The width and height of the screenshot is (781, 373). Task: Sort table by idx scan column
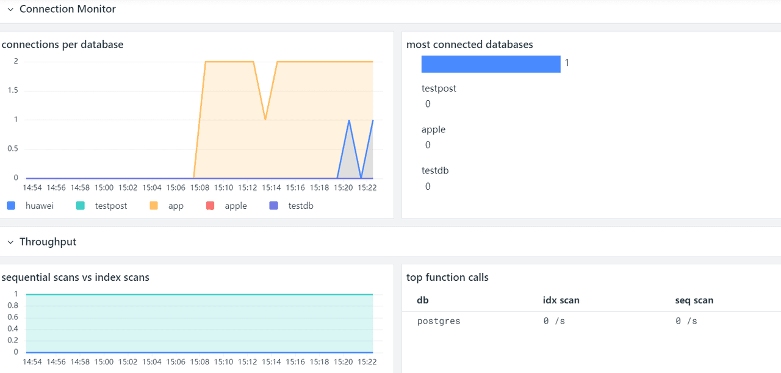click(561, 300)
